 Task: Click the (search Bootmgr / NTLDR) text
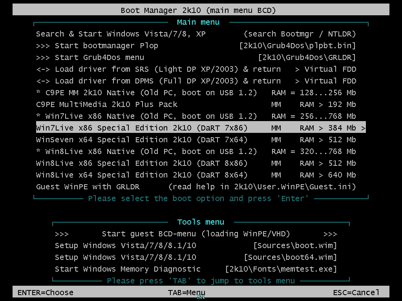click(300, 34)
